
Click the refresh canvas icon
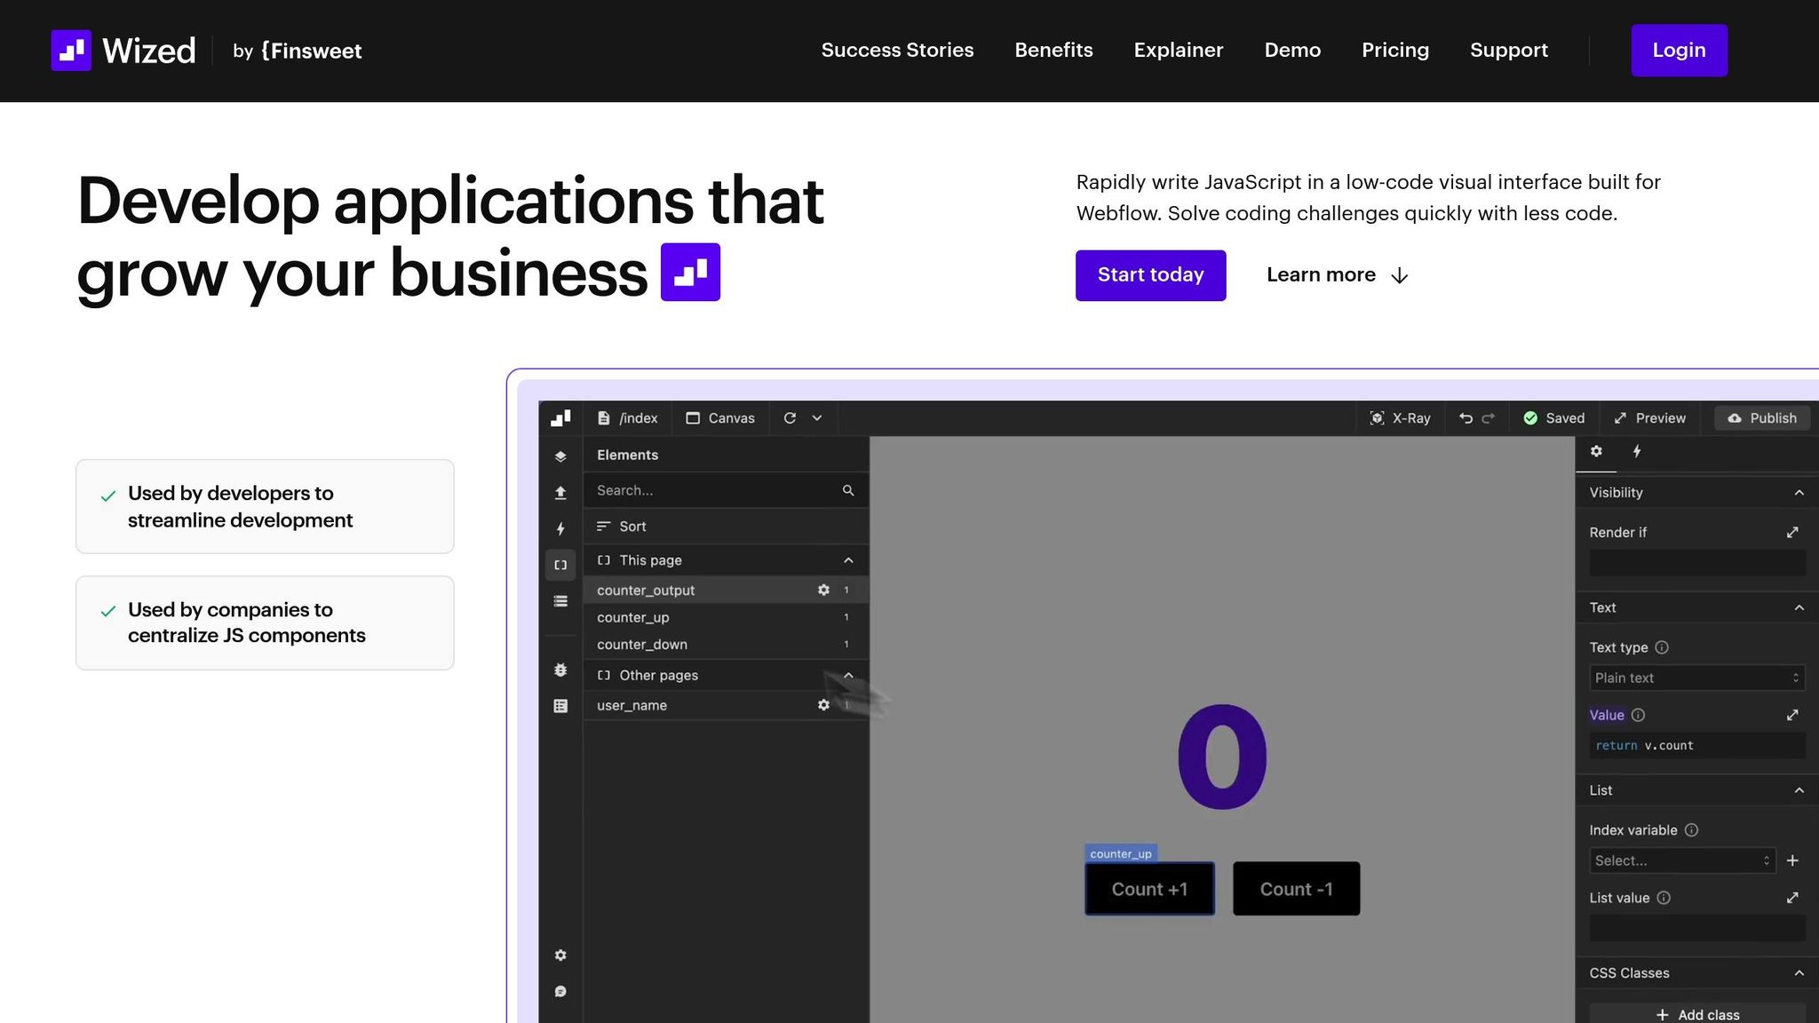(x=790, y=418)
